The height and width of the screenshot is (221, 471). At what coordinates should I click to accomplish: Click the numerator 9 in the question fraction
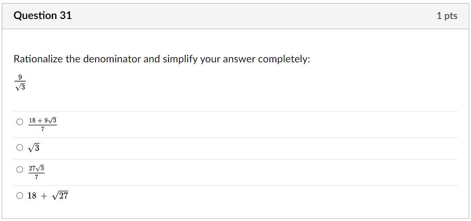(20, 77)
